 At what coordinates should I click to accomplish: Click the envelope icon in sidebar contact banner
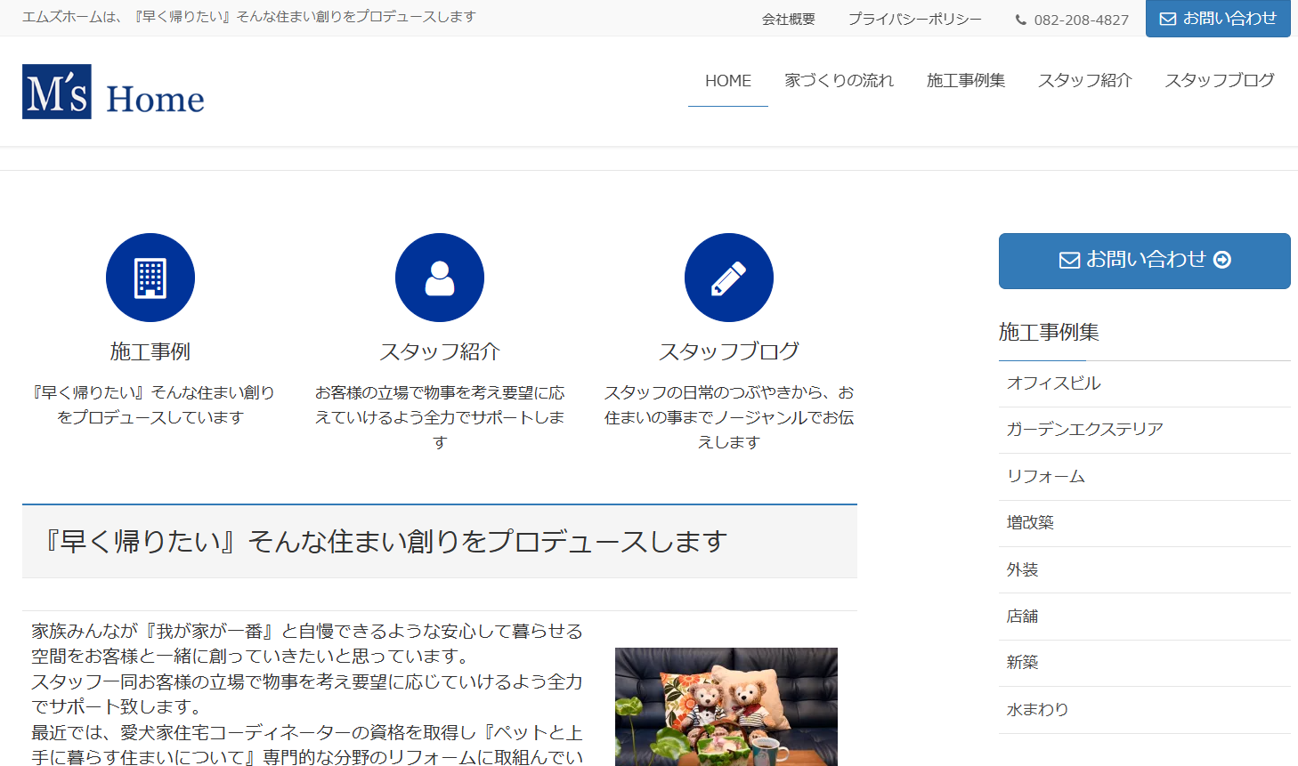pyautogui.click(x=1067, y=260)
